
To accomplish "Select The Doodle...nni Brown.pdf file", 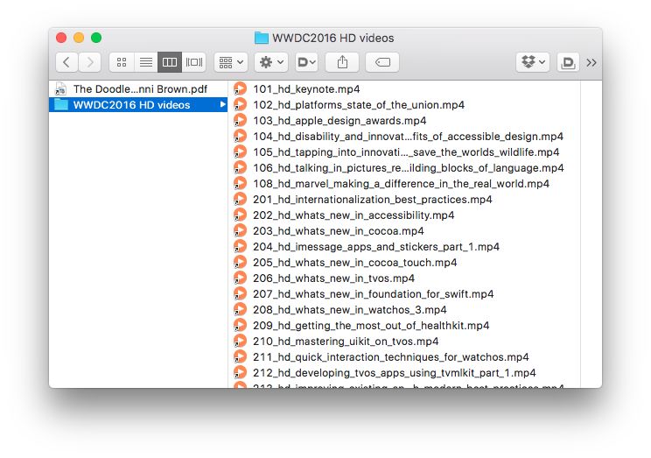I will 138,89.
